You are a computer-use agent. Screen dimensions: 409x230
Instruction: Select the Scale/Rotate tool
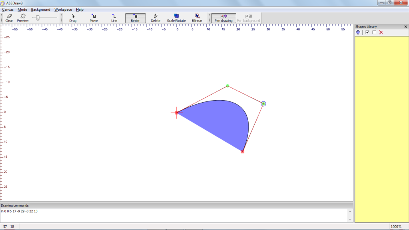click(x=176, y=18)
